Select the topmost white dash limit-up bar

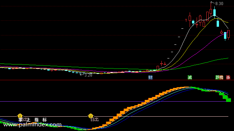point(182,28)
